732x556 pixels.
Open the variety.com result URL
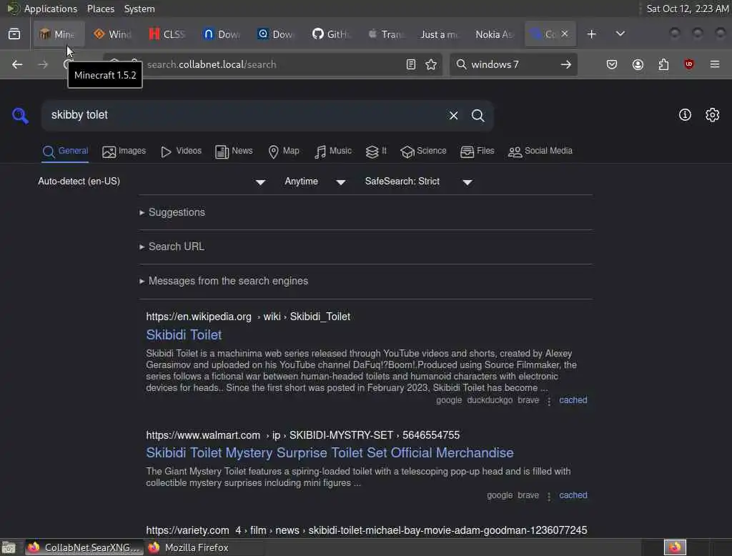[367, 530]
